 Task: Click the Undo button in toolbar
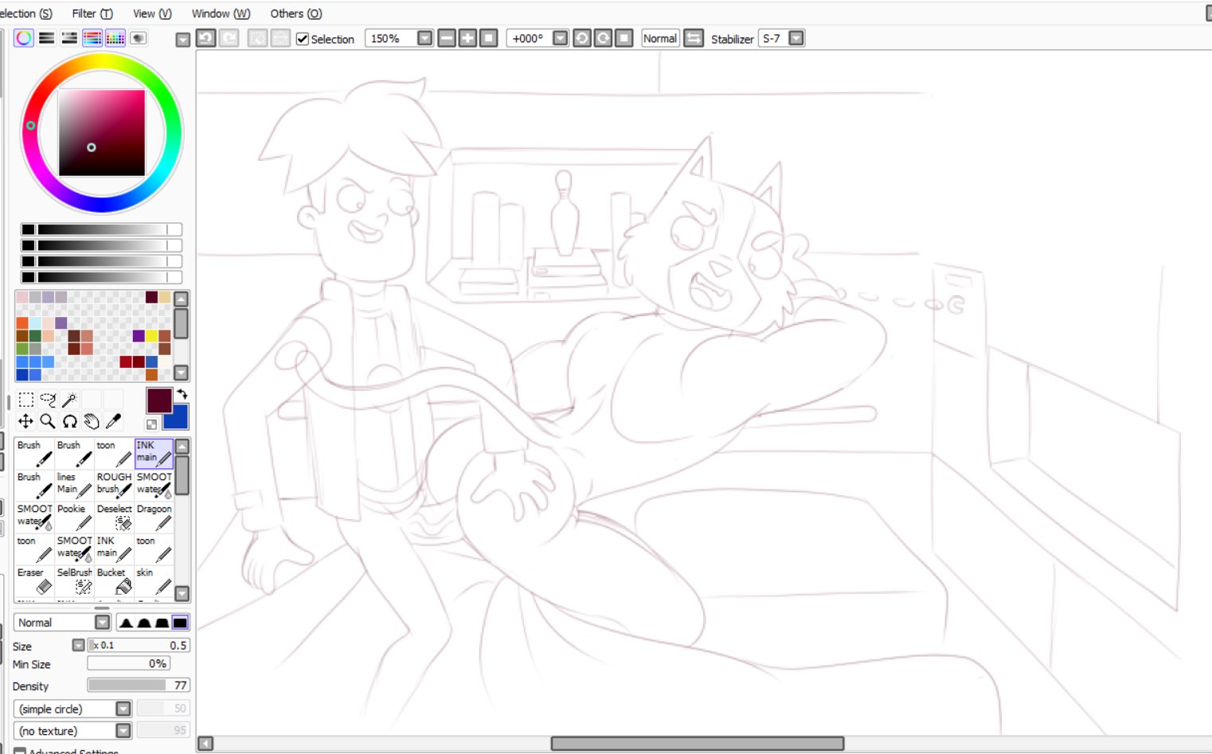click(x=206, y=38)
